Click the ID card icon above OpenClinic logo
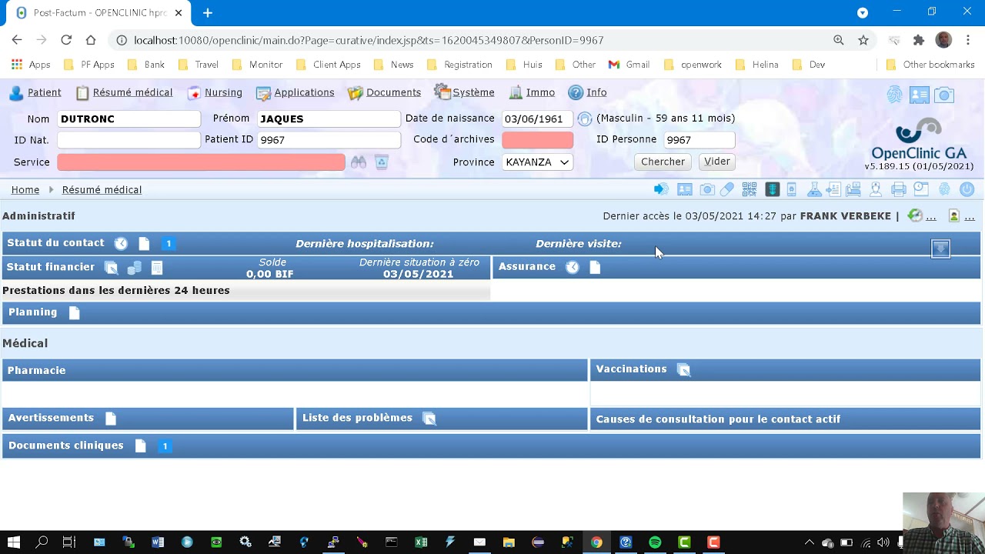Image resolution: width=985 pixels, height=554 pixels. pyautogui.click(x=920, y=95)
